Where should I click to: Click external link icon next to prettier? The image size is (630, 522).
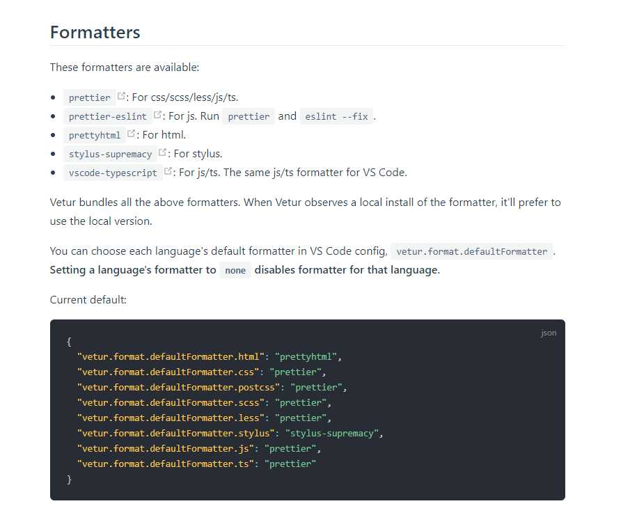click(x=121, y=96)
